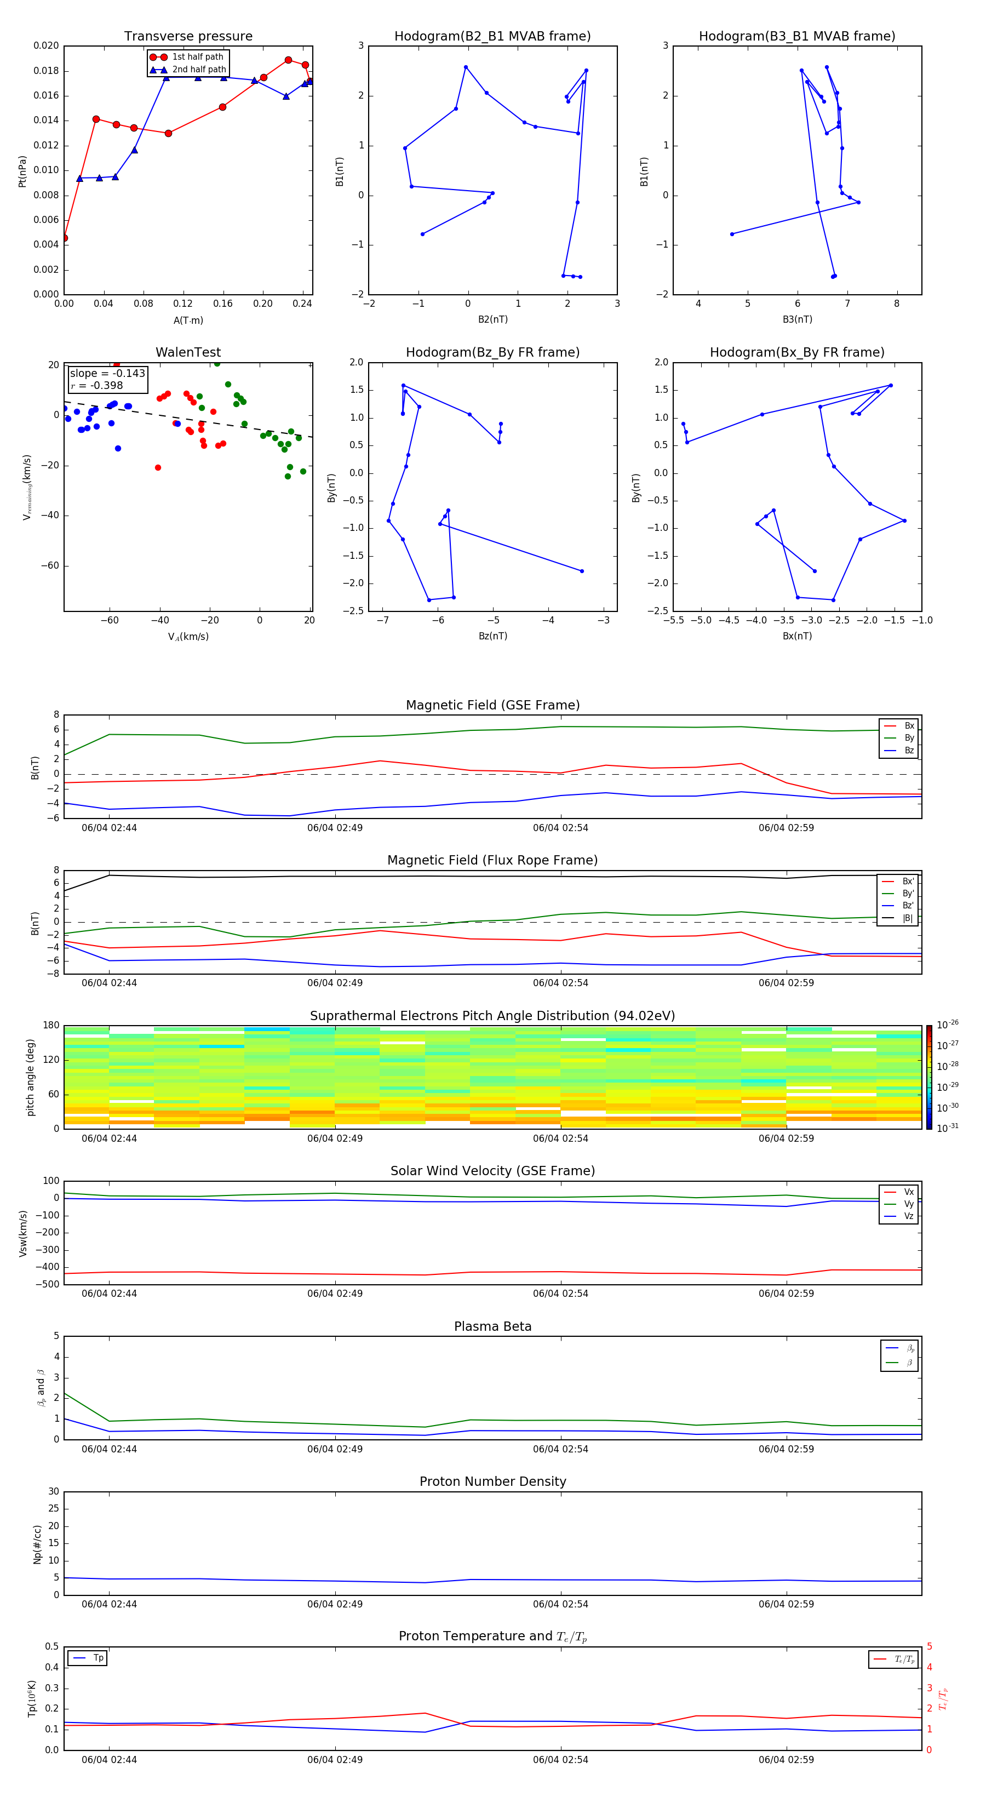Click 'pitch angle (deg)' axis label
The height and width of the screenshot is (1808, 986).
point(30,1077)
